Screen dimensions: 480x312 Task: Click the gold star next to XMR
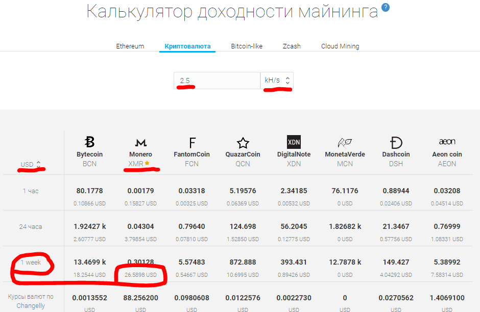click(147, 164)
